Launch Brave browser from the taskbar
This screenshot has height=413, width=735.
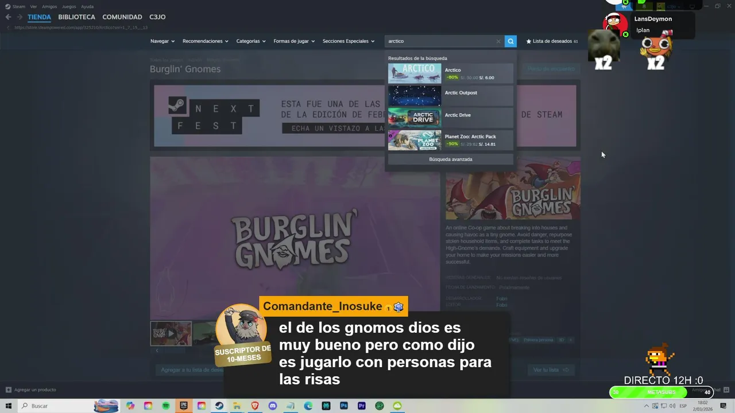(x=255, y=406)
